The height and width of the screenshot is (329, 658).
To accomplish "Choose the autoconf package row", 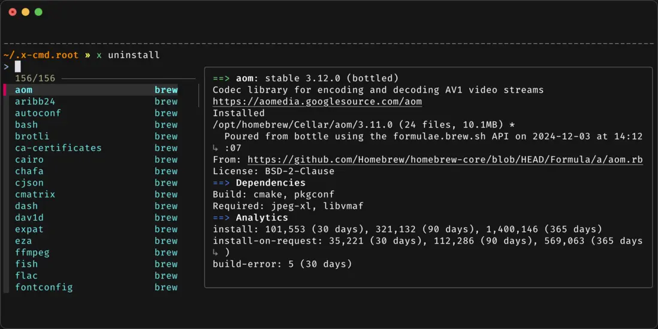I will click(x=38, y=113).
